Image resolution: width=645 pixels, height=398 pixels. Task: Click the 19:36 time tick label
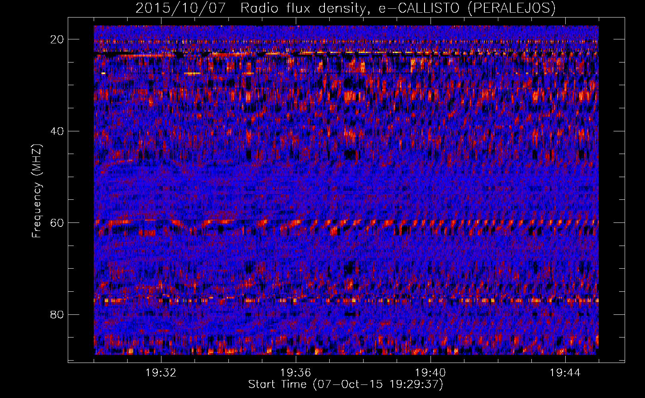point(296,373)
